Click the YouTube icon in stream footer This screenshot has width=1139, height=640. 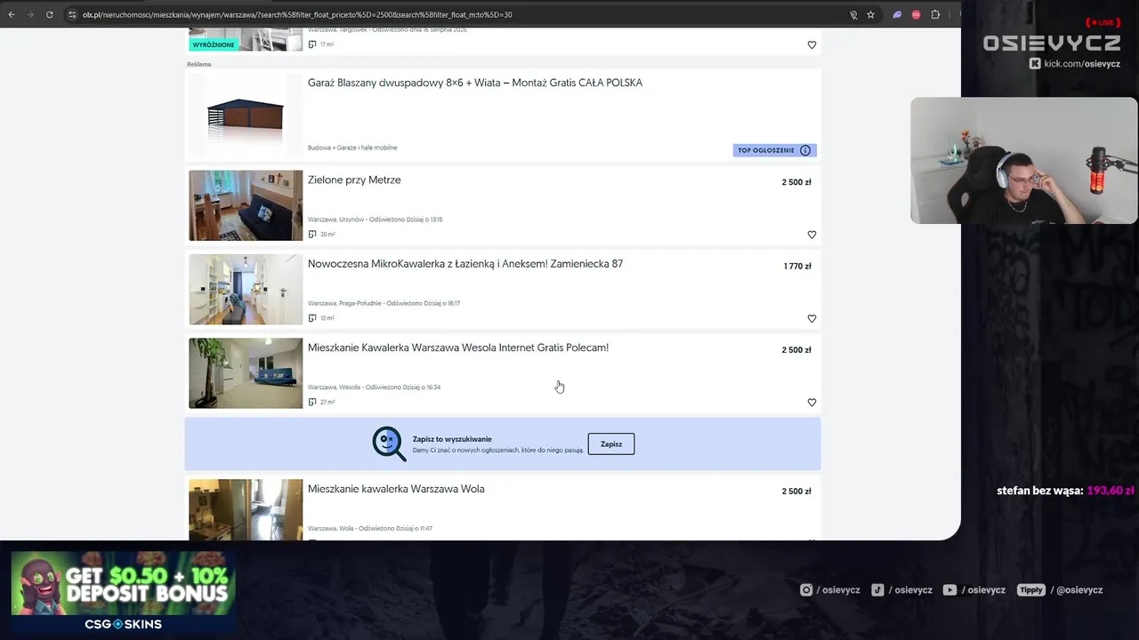949,589
